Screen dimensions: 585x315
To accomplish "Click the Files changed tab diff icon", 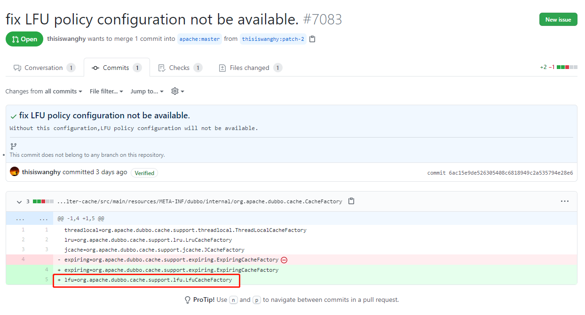I will tap(222, 68).
